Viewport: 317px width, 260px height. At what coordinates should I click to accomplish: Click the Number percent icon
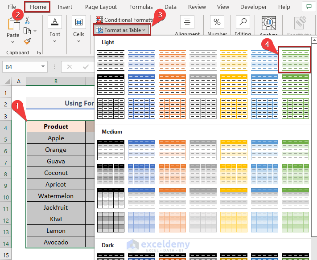pos(217,23)
